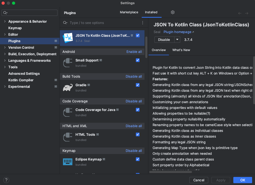Screen dimensions: 255x185
Task: Click the description panel vertical scrollbar
Action: click(x=254, y=80)
